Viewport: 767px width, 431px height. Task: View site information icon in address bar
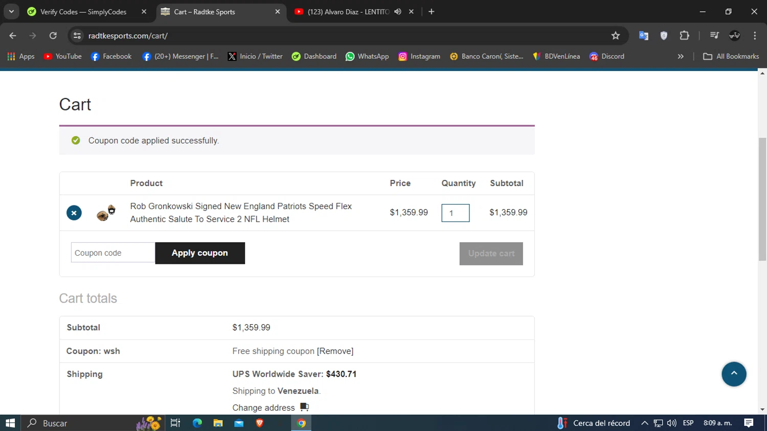click(x=77, y=35)
